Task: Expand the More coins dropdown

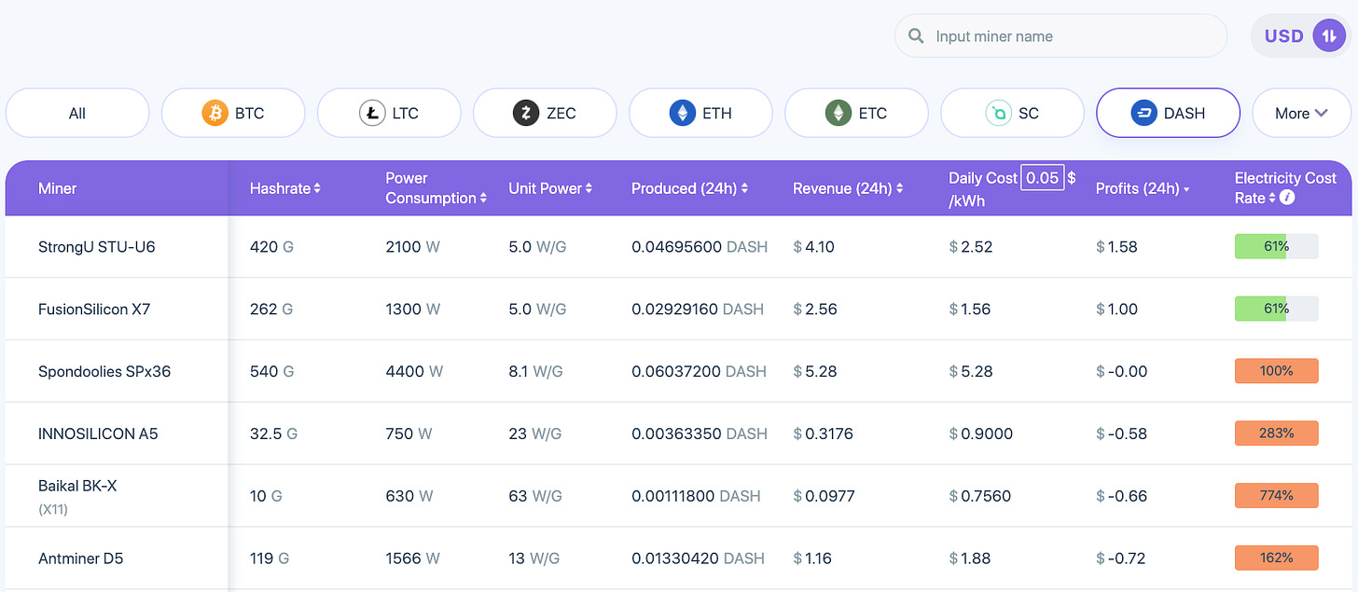Action: click(x=1302, y=113)
